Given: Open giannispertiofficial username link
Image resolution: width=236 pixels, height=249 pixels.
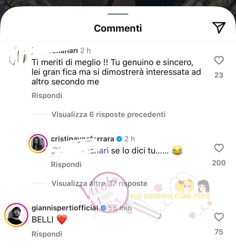Looking at the screenshot, I should click(65, 208).
